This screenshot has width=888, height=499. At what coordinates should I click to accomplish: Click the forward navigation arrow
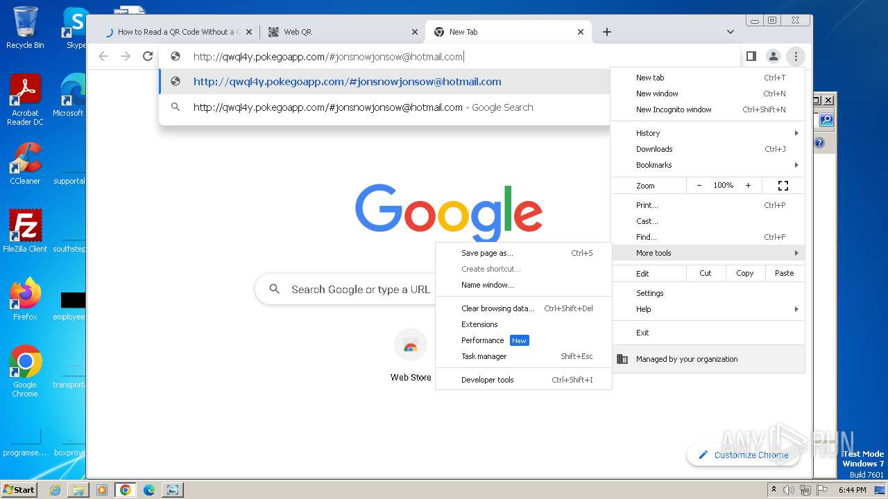tap(126, 56)
